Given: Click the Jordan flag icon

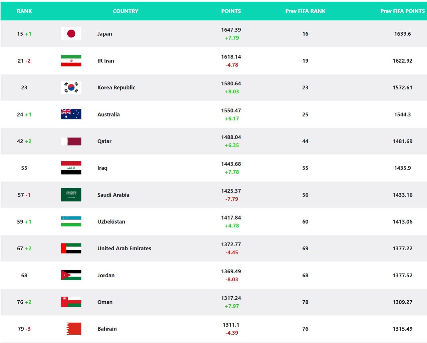Looking at the screenshot, I should tap(71, 275).
